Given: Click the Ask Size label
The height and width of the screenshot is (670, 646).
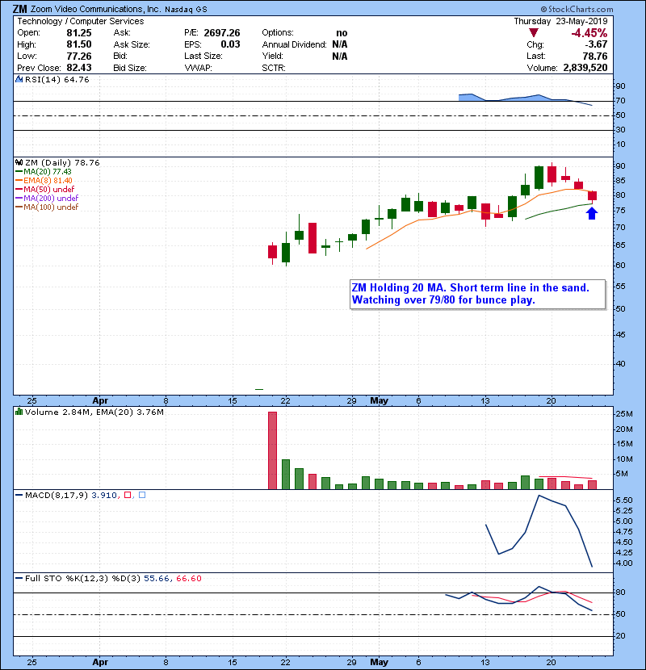Looking at the screenshot, I should (132, 44).
